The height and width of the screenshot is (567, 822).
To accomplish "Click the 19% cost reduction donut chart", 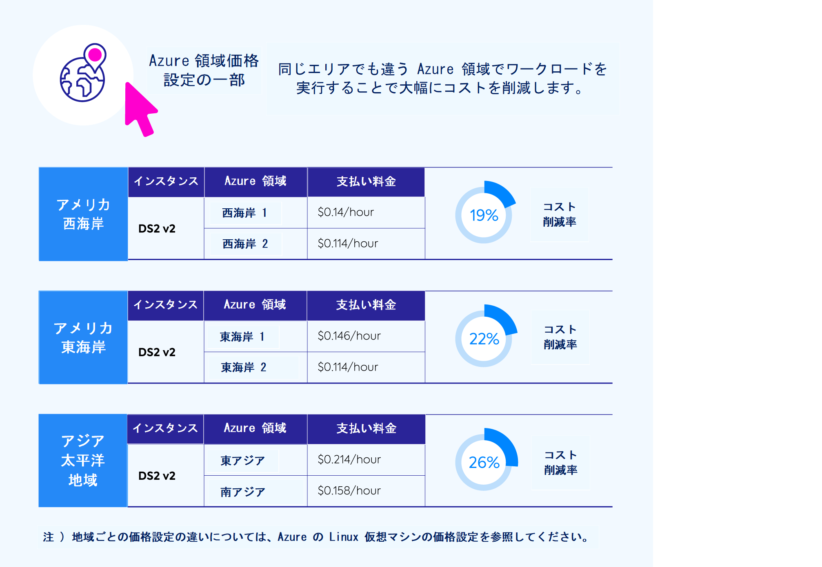I will (485, 212).
